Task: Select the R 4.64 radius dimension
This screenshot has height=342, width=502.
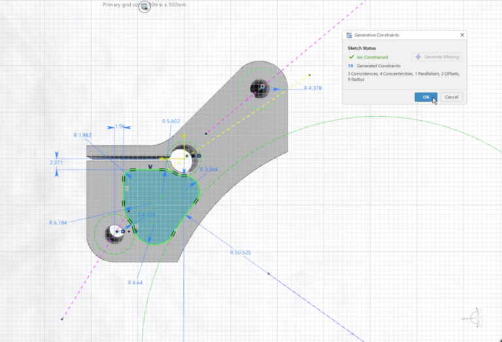Action: click(x=137, y=283)
